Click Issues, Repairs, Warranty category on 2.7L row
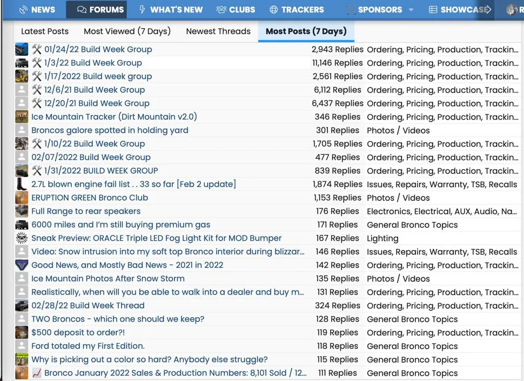524x381 pixels. 442,185
